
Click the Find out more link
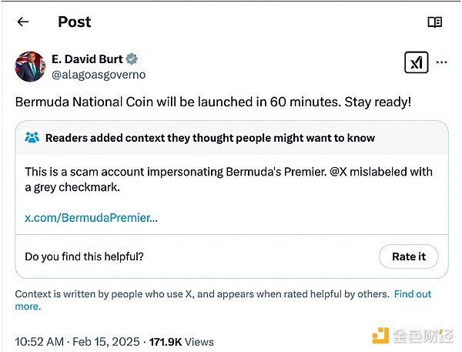click(x=412, y=294)
